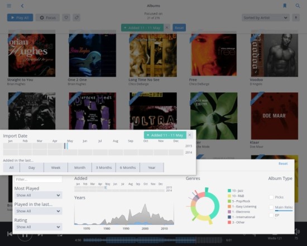Viewport: 307px width, 246px height.
Task: Check the Picks album type box
Action: click(271, 197)
